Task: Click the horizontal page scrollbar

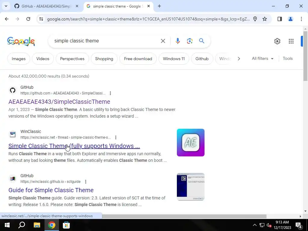Action: 184,216
